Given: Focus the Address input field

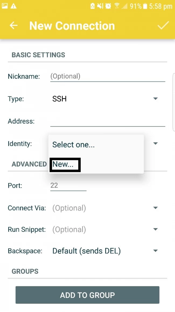Looking at the screenshot, I should [x=108, y=121].
